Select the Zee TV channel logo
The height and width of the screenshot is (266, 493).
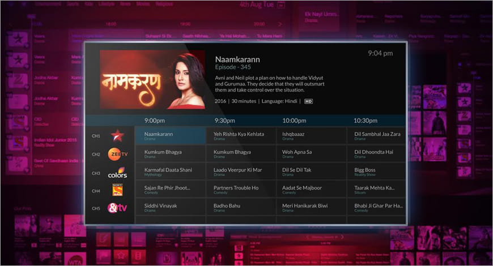point(118,154)
